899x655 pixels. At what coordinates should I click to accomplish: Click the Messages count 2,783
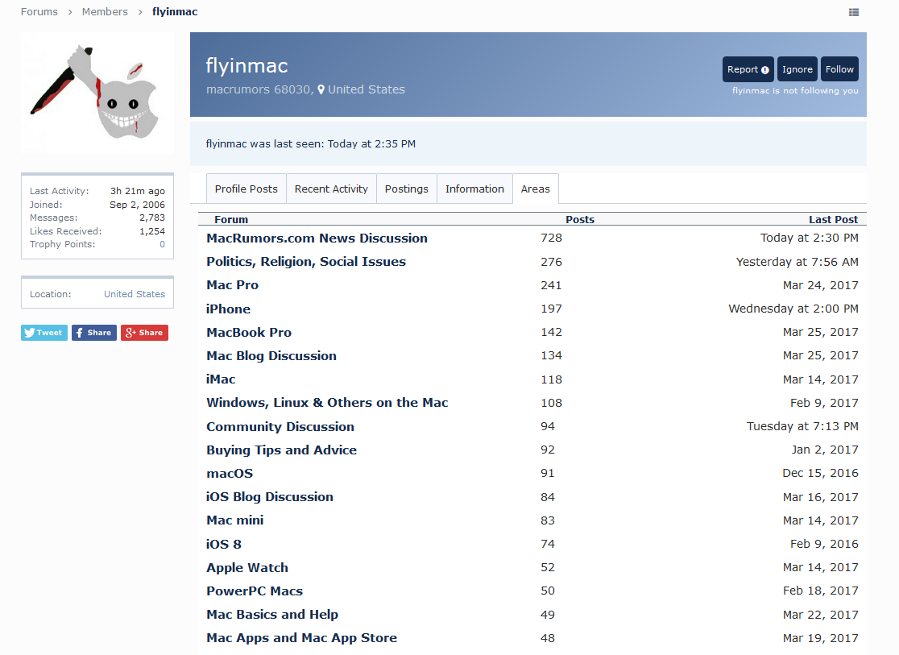[152, 218]
